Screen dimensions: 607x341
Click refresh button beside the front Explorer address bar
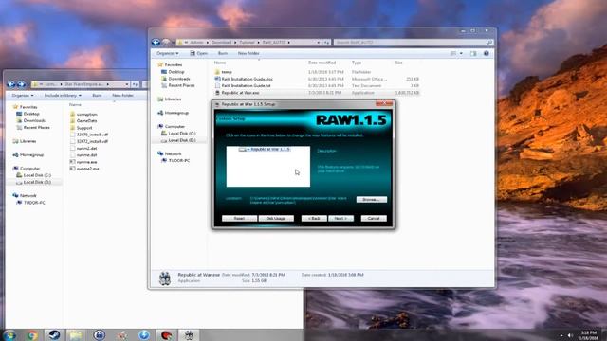[x=326, y=42]
